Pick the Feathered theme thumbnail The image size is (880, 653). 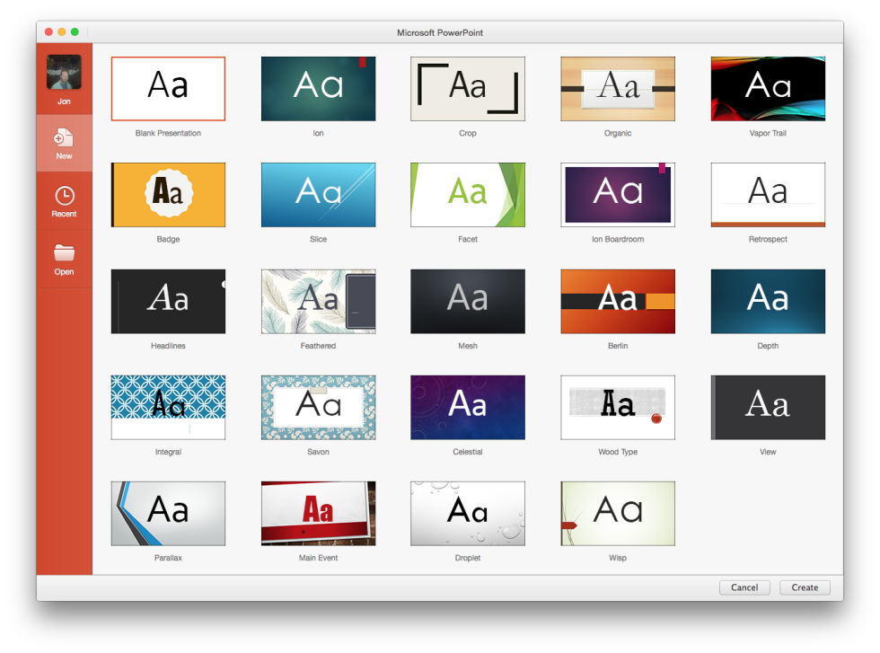(318, 302)
